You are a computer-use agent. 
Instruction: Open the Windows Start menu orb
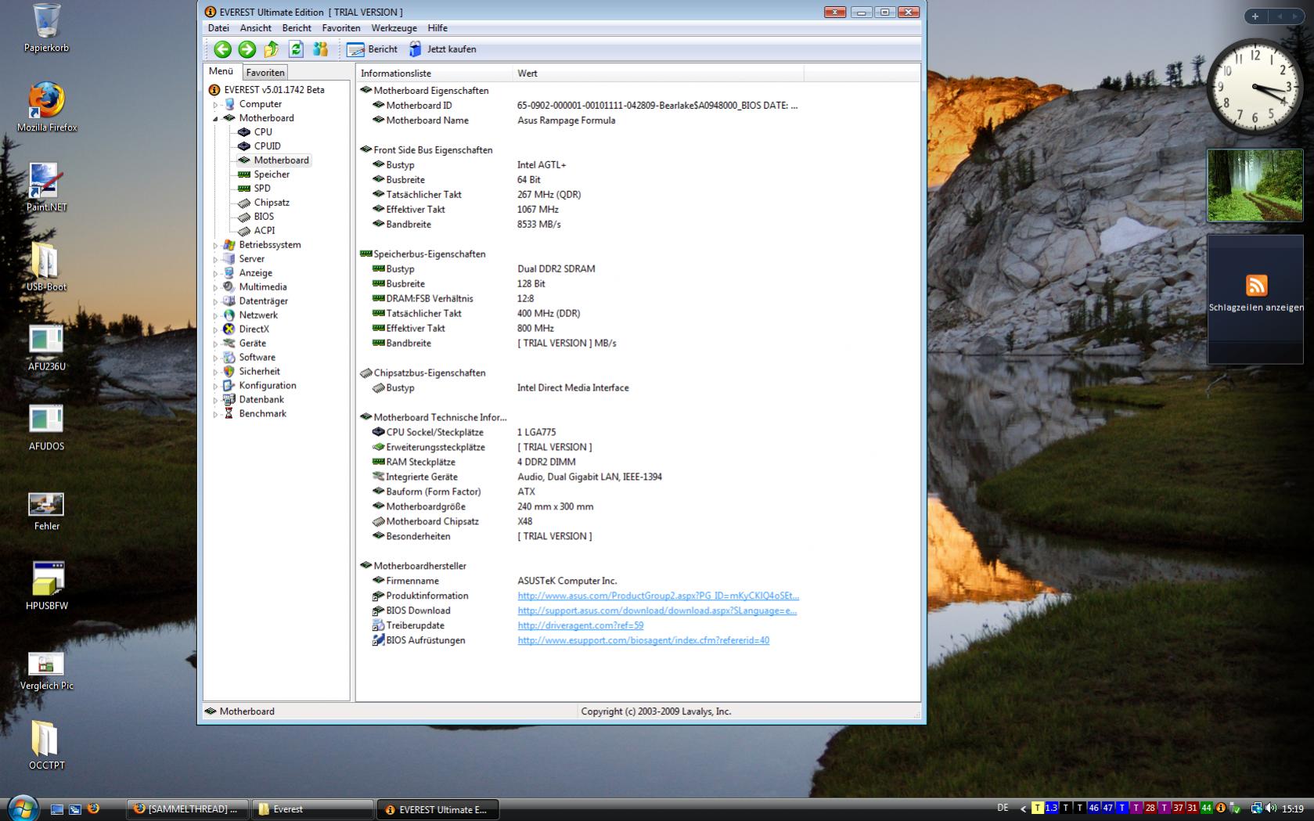click(23, 808)
